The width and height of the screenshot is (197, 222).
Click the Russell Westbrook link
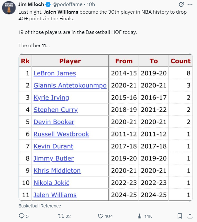coord(61,134)
